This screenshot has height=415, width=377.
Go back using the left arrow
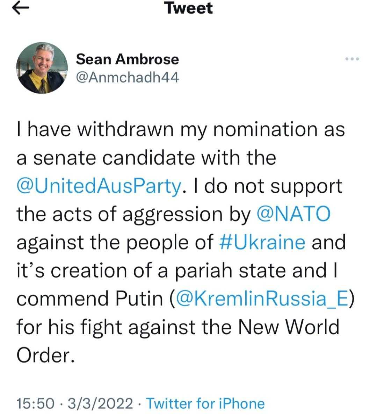tap(20, 8)
